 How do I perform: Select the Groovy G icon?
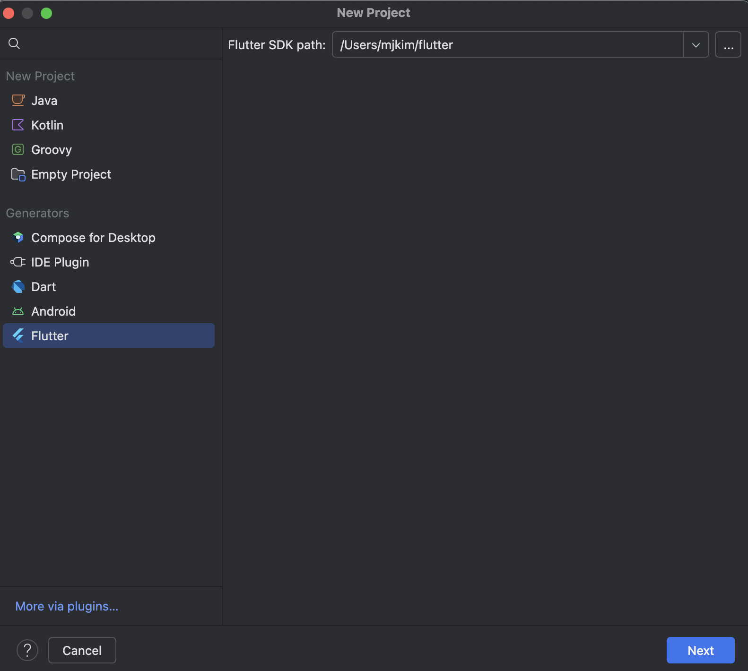[x=18, y=149]
